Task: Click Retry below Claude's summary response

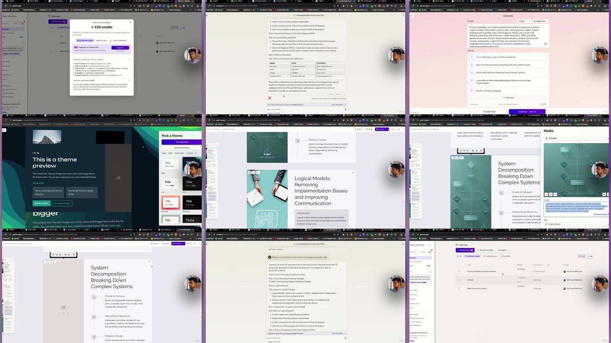Action: 338,94
